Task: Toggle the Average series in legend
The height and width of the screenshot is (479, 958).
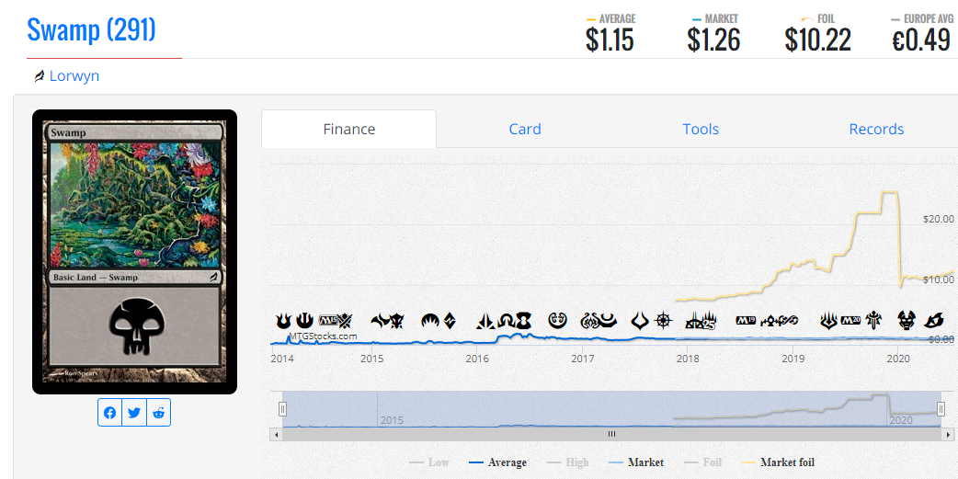Action: (497, 462)
